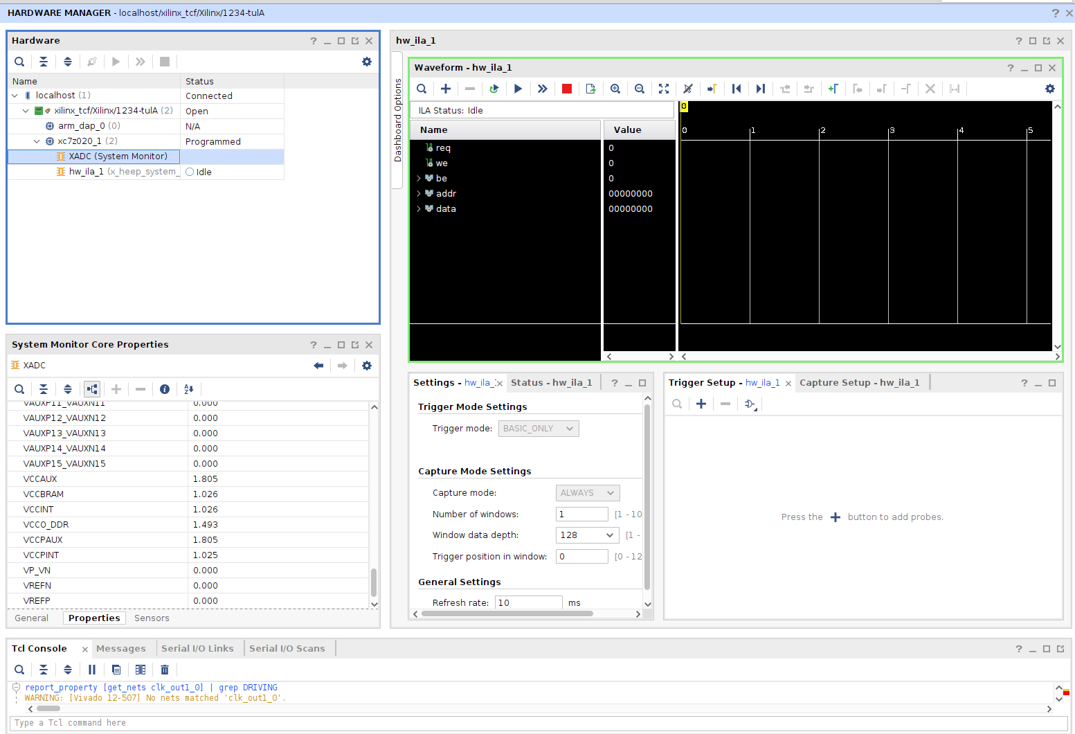Open the Serial I/O Scans tab
Viewport: 1075px width, 734px height.
tap(287, 649)
